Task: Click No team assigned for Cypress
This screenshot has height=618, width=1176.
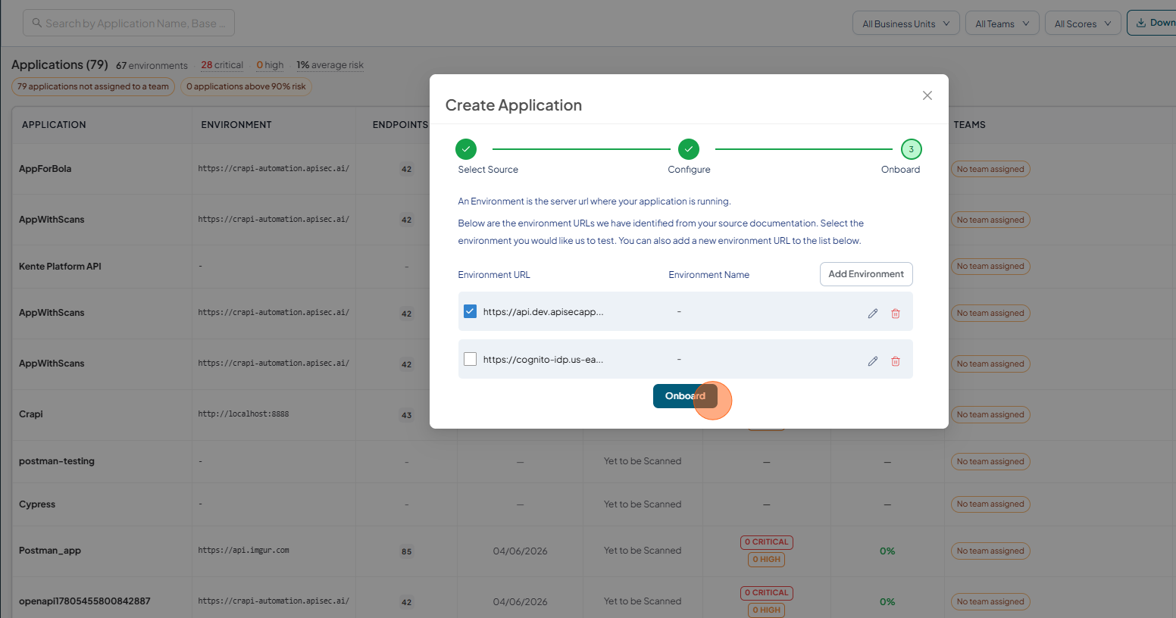Action: coord(990,504)
